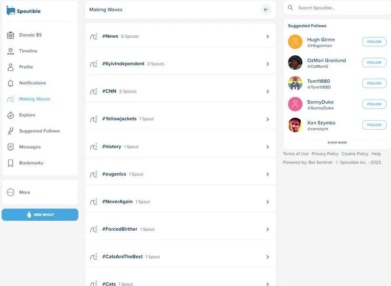Open Messages icon in sidebar
Viewport: 391px width, 286px height.
(10, 147)
